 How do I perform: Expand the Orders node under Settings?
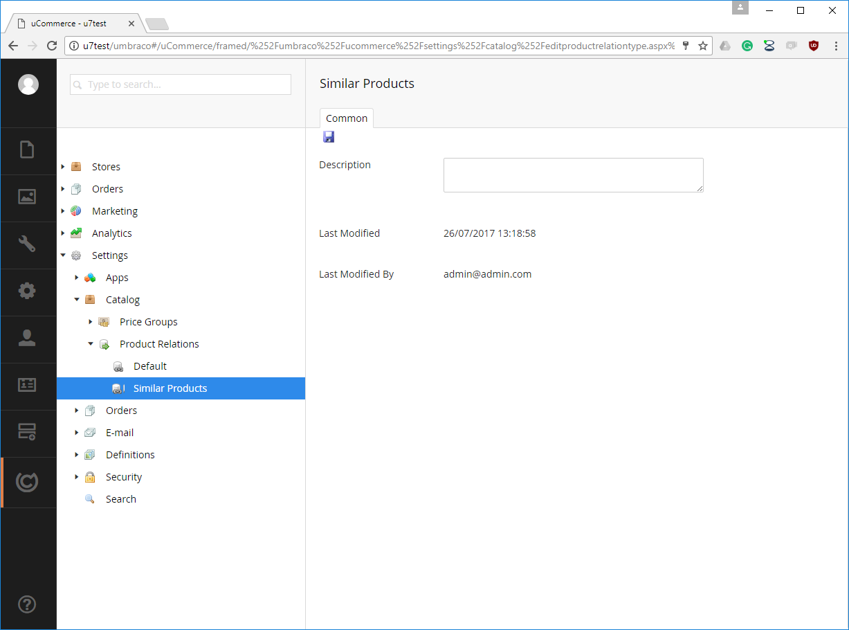click(x=77, y=411)
